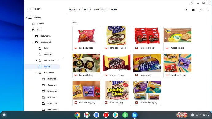Go to NestLee-65 in breadcrumb path
Screen dimensions: 212x119
99,10
